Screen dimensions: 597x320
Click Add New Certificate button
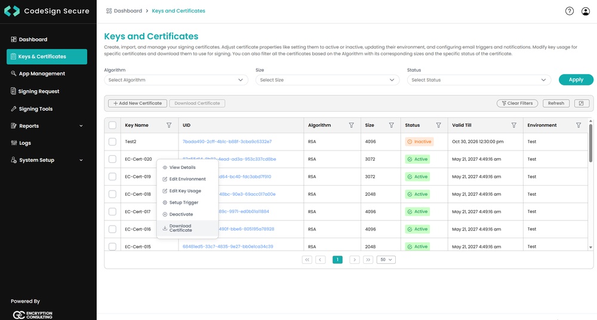coord(137,103)
